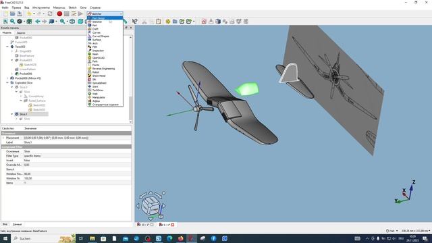Click the green Execute macro play icon
Image resolution: width=432 pixels, height=243 pixels.
pos(80,13)
